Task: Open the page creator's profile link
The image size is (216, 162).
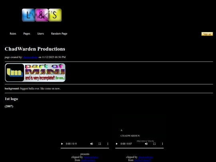Action: point(30,57)
